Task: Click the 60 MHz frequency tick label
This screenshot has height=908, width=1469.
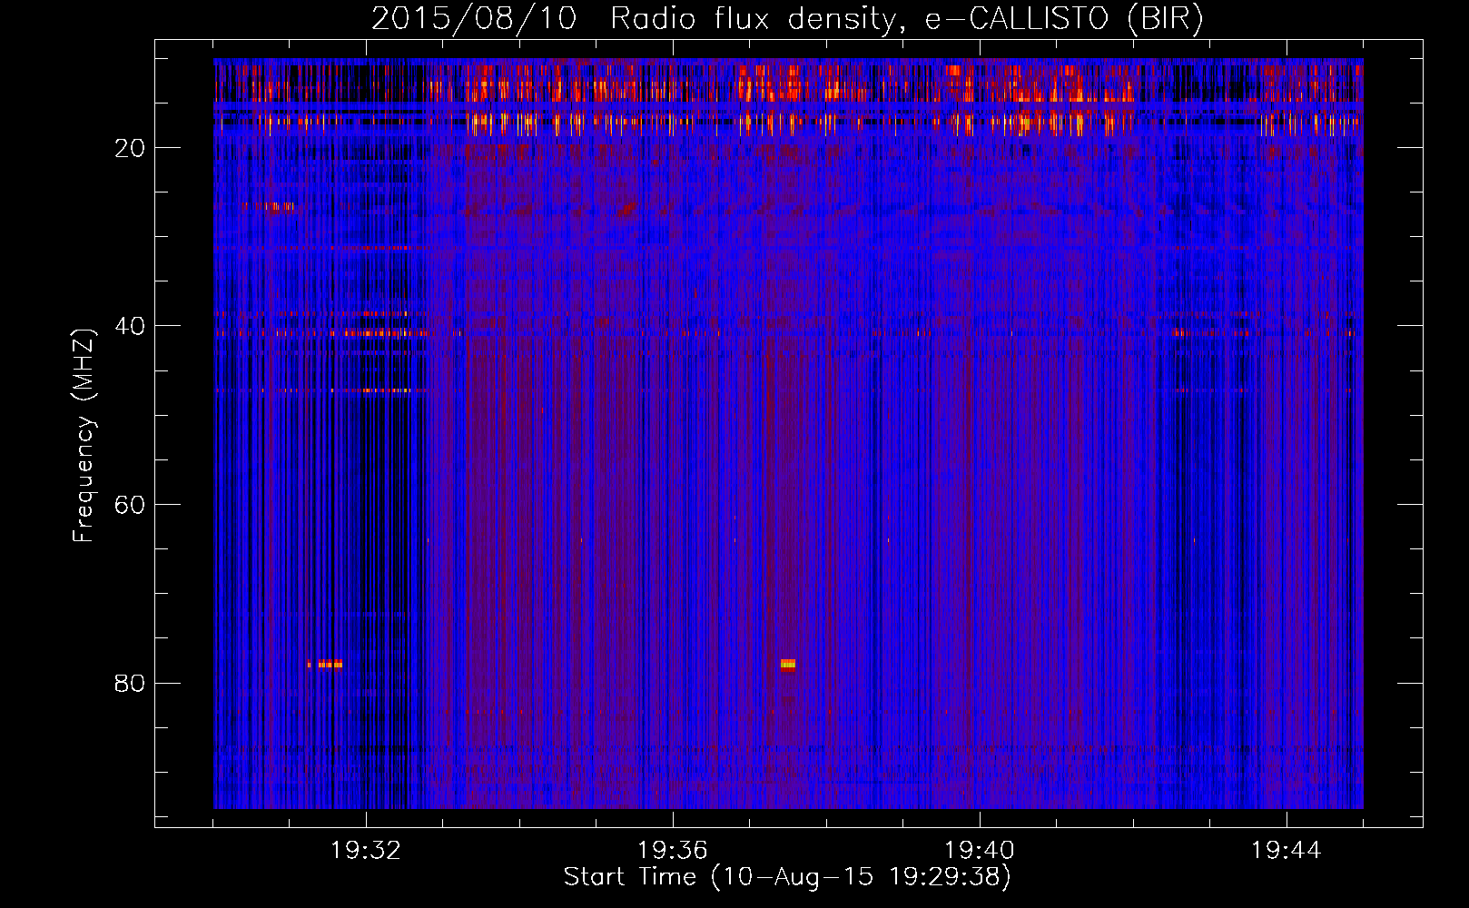Action: (x=130, y=505)
